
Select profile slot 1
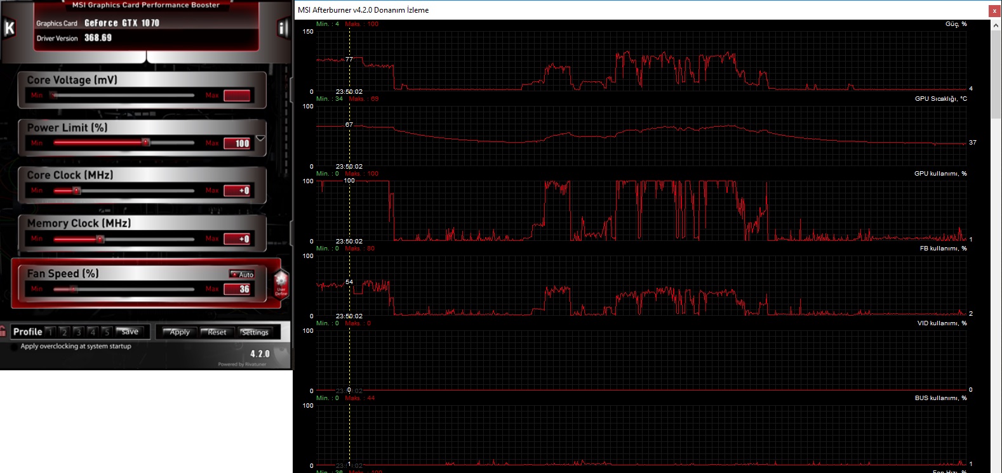coord(50,332)
